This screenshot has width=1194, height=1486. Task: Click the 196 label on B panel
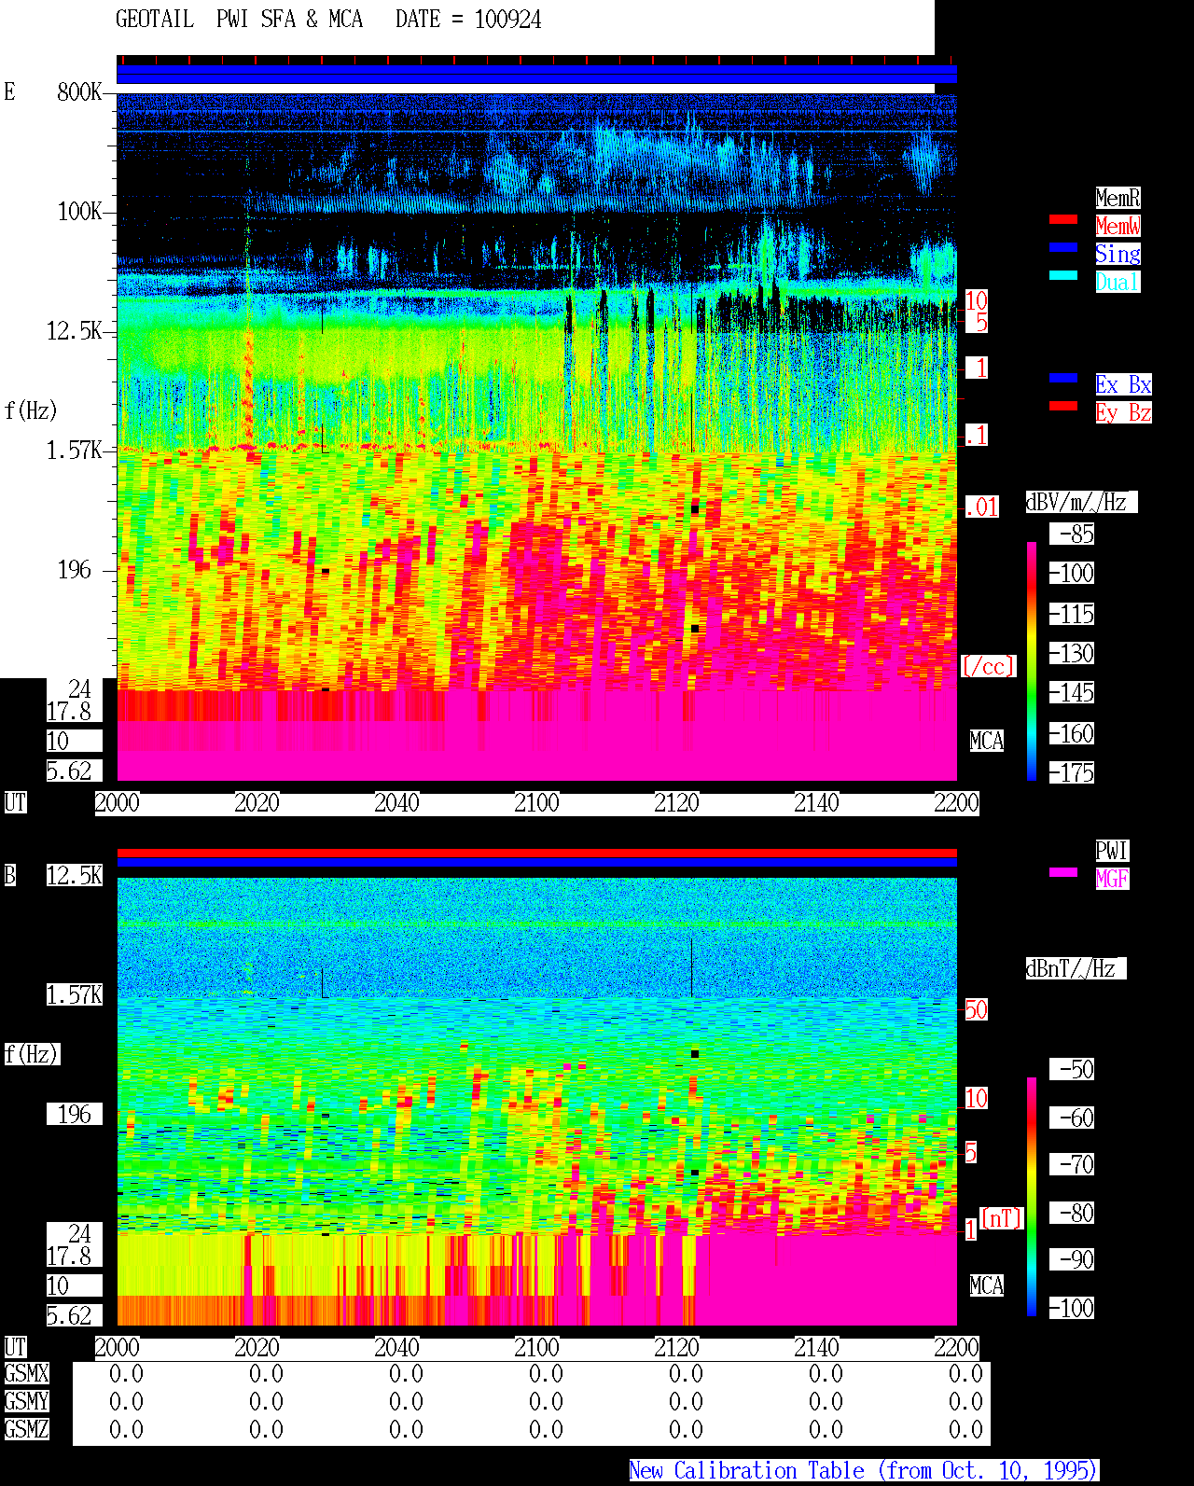tap(75, 1114)
